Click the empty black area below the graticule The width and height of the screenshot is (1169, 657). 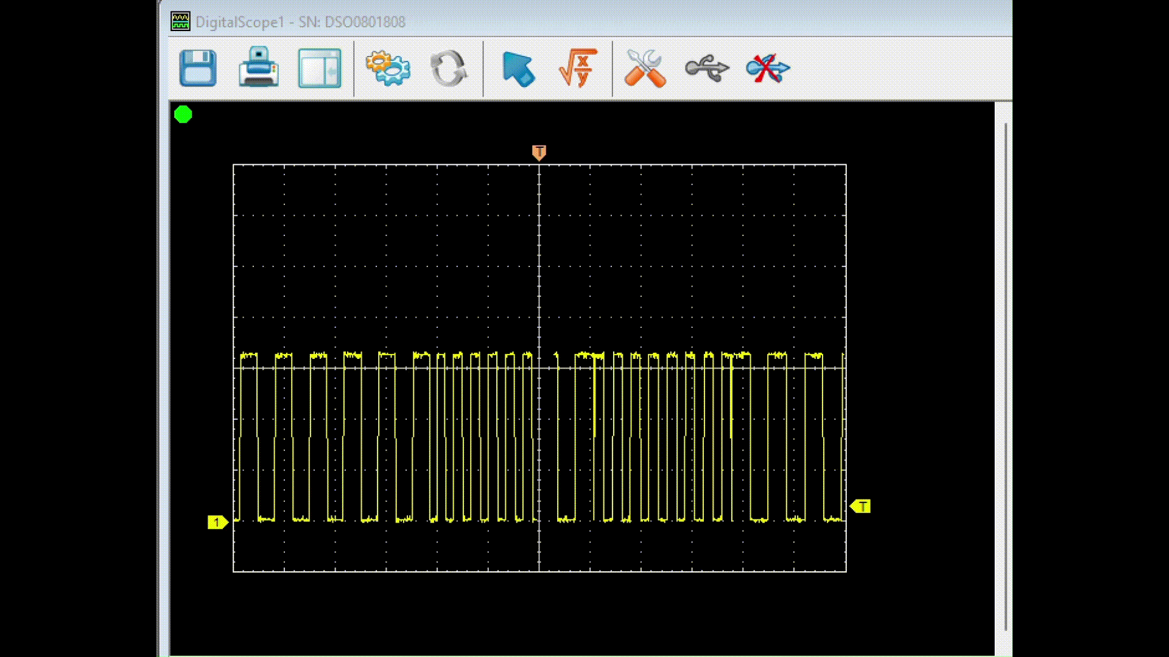539,611
